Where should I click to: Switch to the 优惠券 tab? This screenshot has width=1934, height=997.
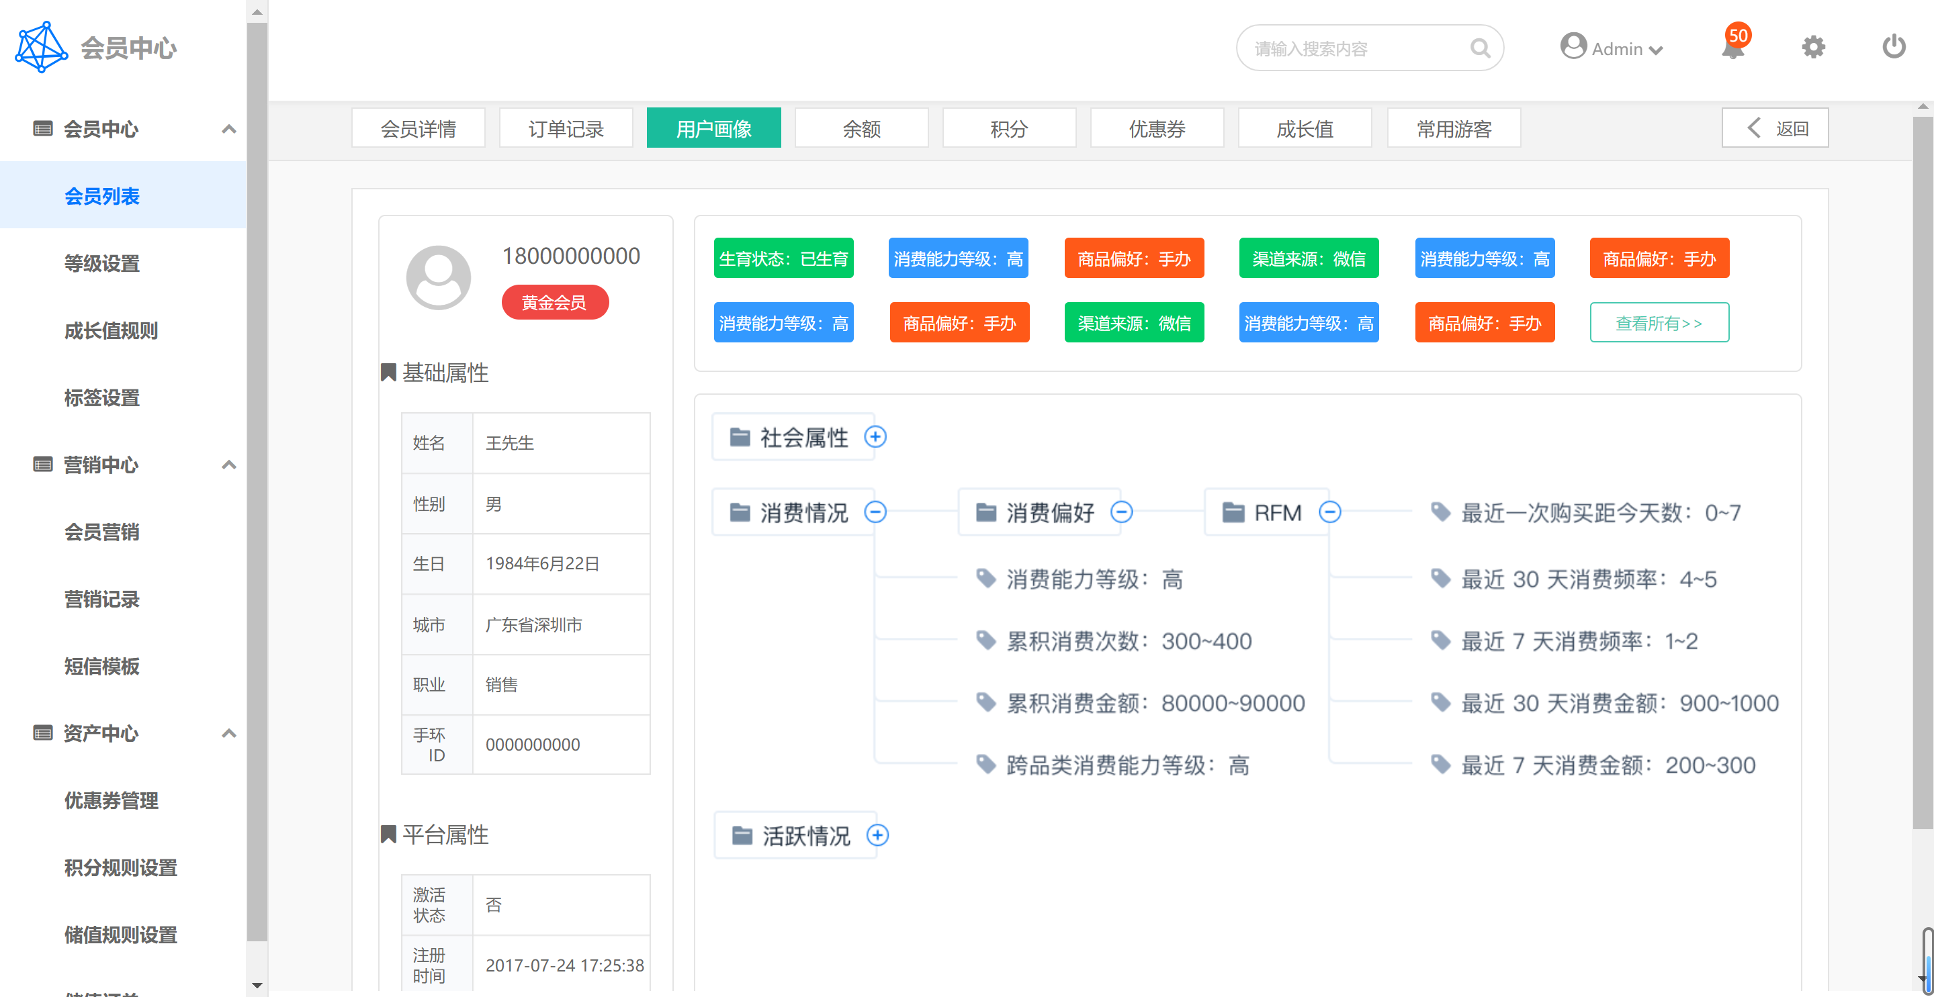click(x=1157, y=128)
